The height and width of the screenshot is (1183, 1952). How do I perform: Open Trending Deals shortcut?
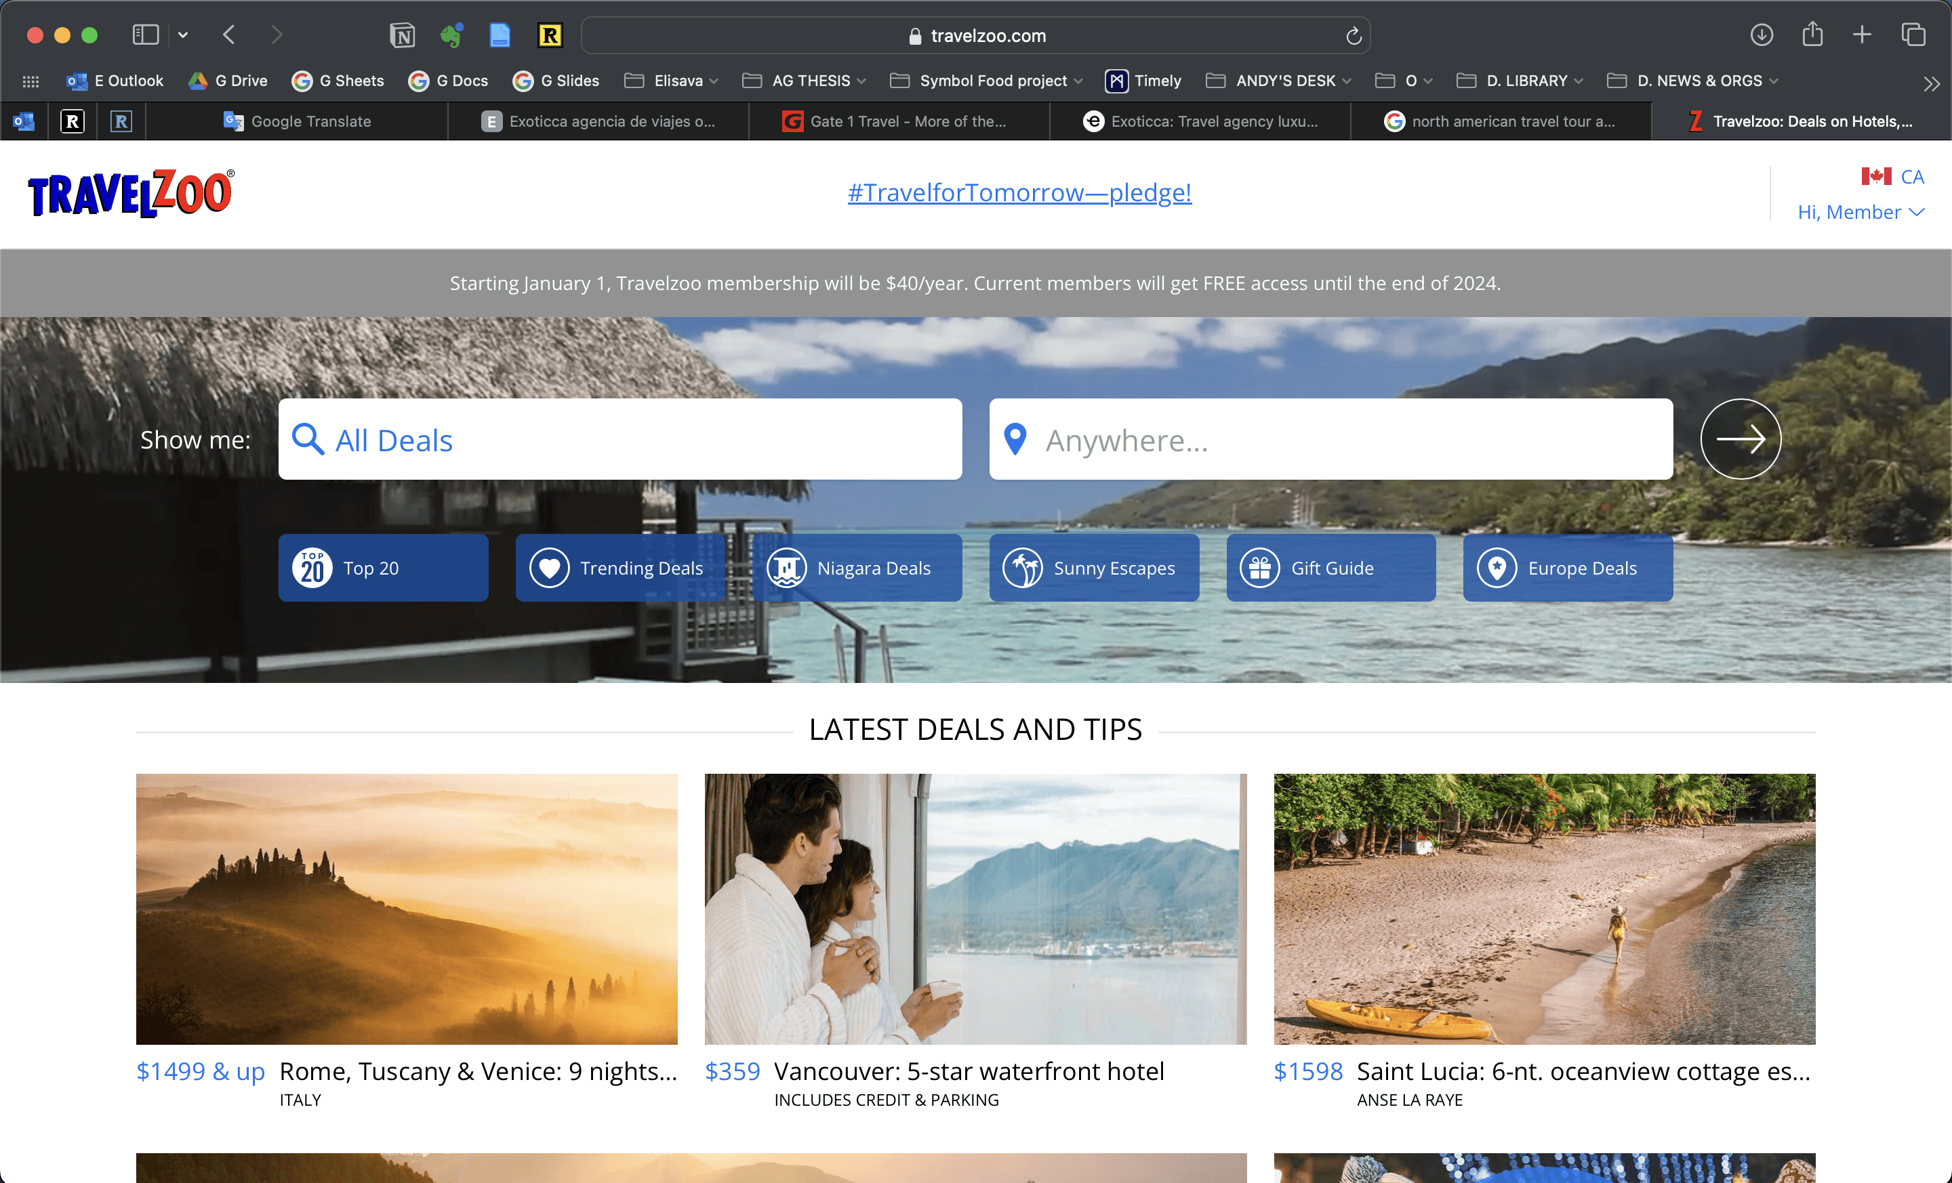click(620, 568)
